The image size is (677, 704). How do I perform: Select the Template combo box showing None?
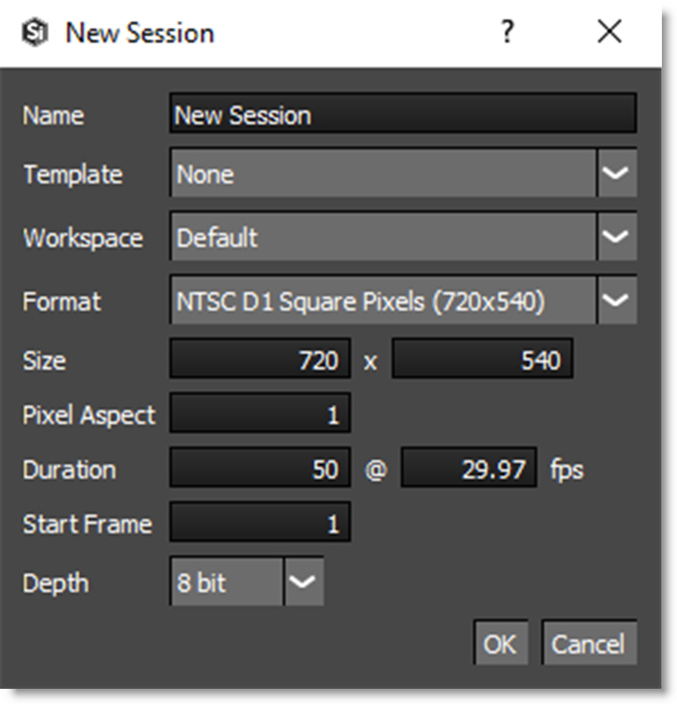click(384, 174)
